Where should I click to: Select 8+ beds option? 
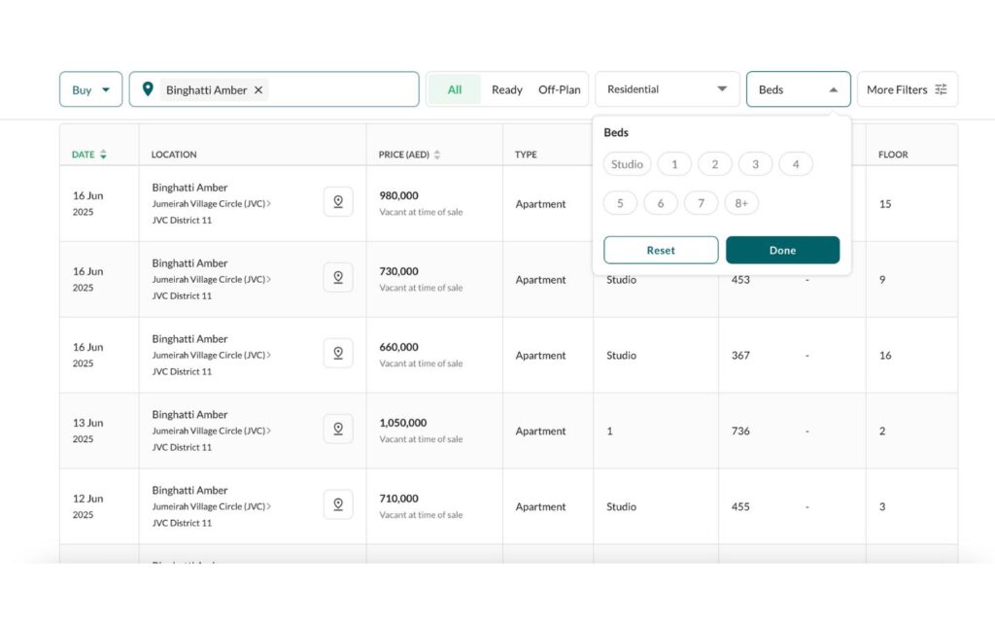point(741,203)
